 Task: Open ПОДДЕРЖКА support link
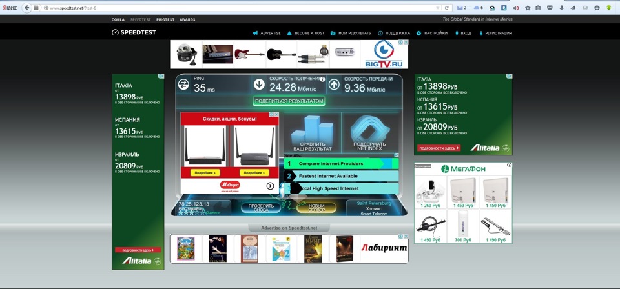pyautogui.click(x=394, y=33)
